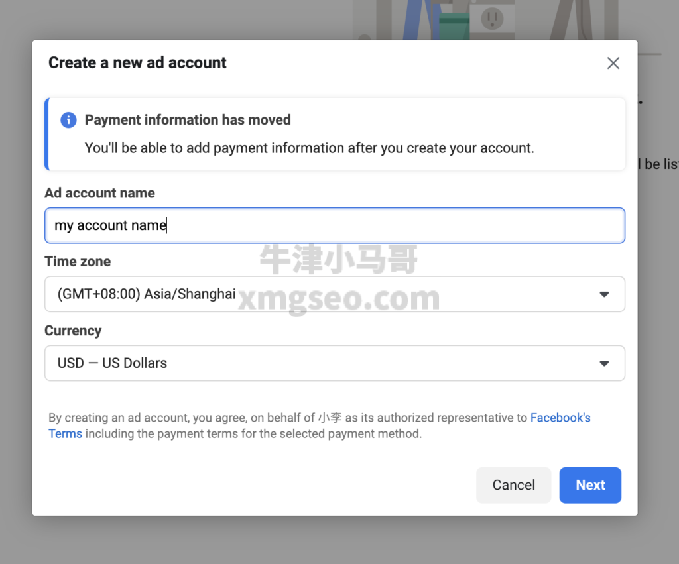
Task: Click the X to close the dialog
Action: coord(613,62)
